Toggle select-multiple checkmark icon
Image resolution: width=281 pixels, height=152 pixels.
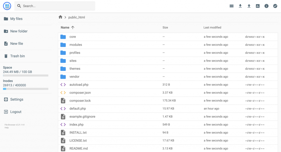click(x=275, y=6)
